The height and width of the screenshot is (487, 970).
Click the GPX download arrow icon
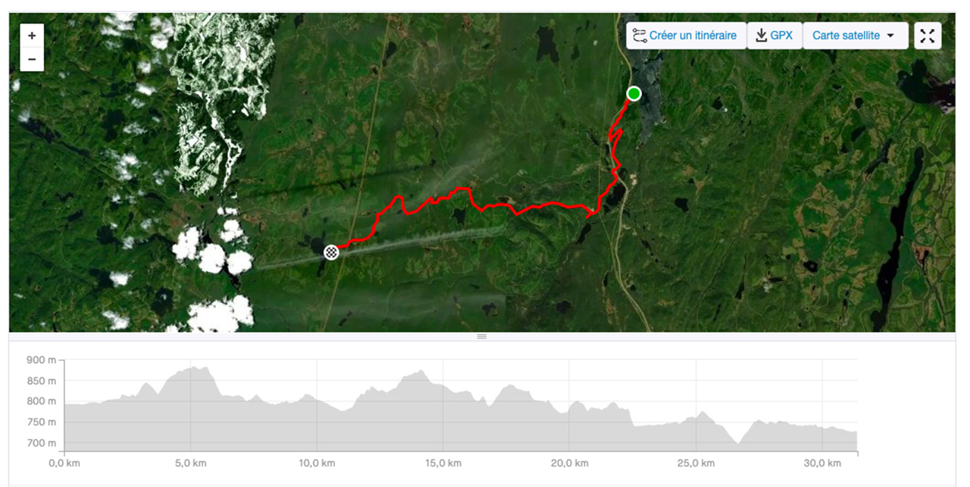pyautogui.click(x=762, y=36)
